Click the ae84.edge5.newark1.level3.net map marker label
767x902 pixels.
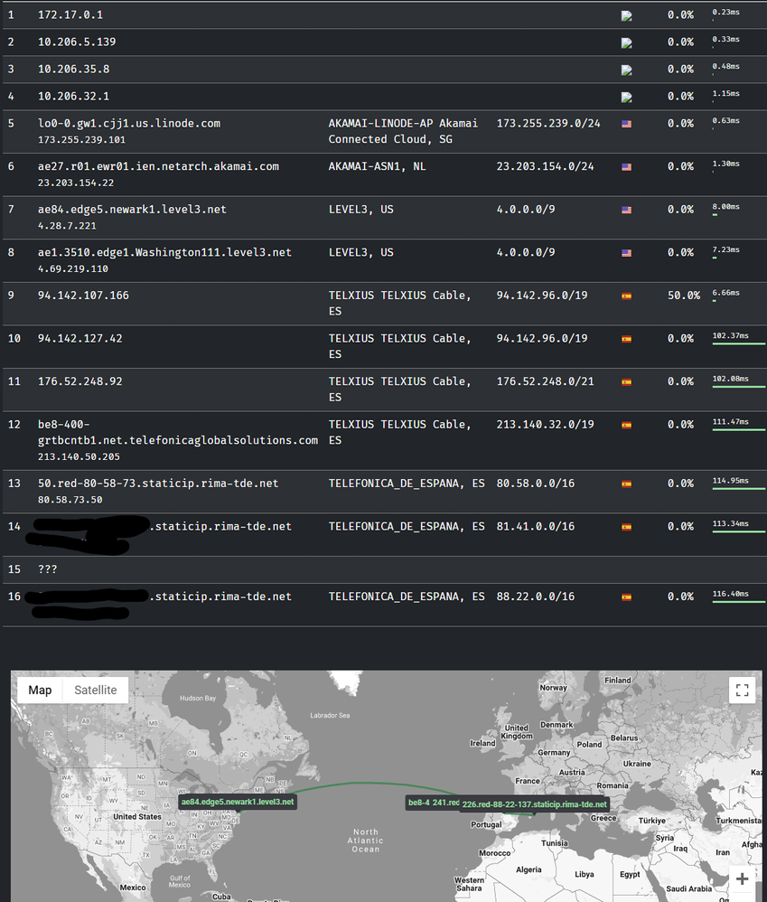(238, 802)
